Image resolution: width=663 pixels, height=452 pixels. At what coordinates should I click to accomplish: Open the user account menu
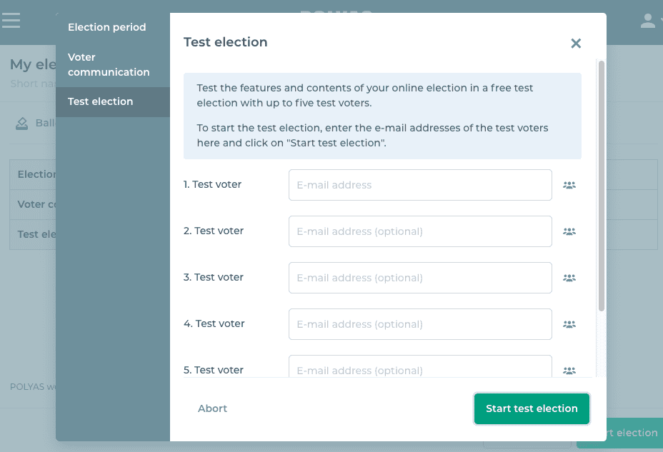tap(648, 21)
